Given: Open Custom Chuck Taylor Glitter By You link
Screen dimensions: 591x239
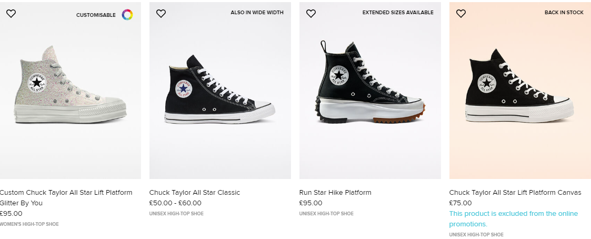Looking at the screenshot, I should (x=66, y=197).
